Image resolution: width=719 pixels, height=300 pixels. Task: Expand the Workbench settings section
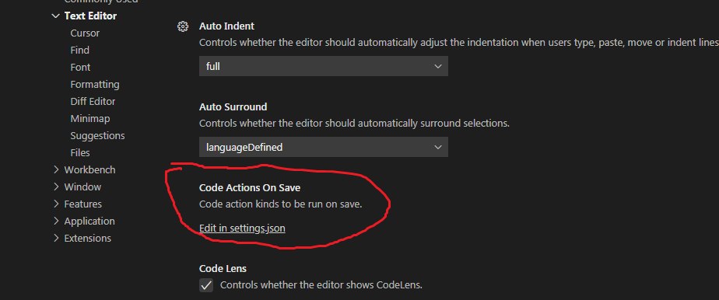(56, 169)
